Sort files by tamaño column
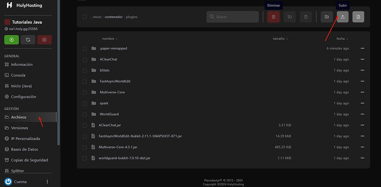The image size is (381, 187). pos(280,38)
